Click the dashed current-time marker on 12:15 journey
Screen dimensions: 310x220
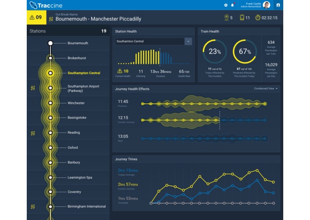219,120
